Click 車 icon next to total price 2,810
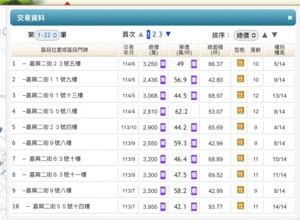Screen dimensions: 300x220 163,111
